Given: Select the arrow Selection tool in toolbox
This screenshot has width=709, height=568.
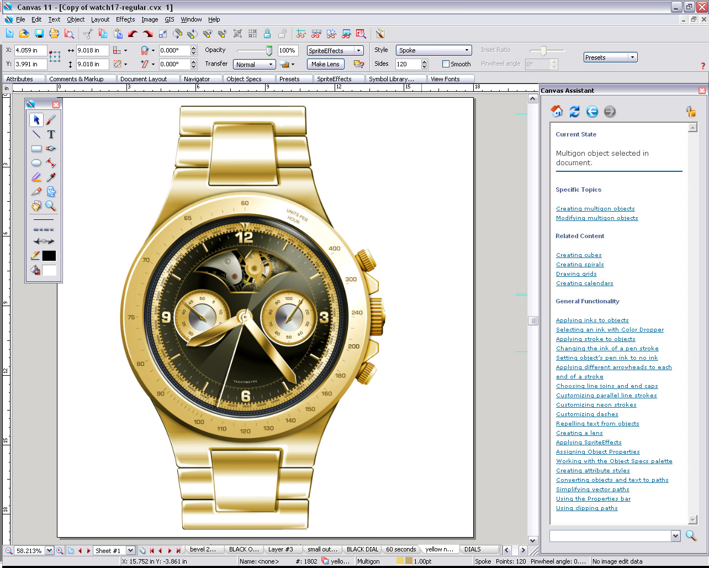Looking at the screenshot, I should point(36,119).
